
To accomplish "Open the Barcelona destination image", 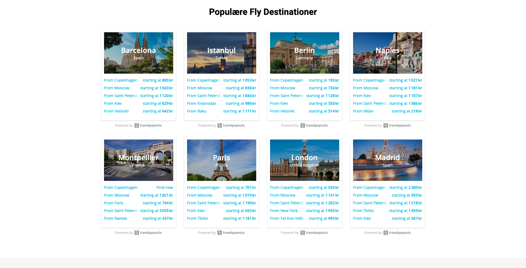I will [x=138, y=53].
